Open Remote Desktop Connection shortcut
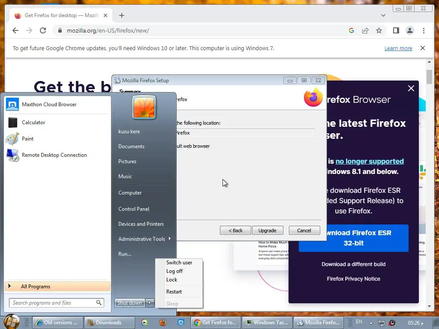 coord(57,155)
